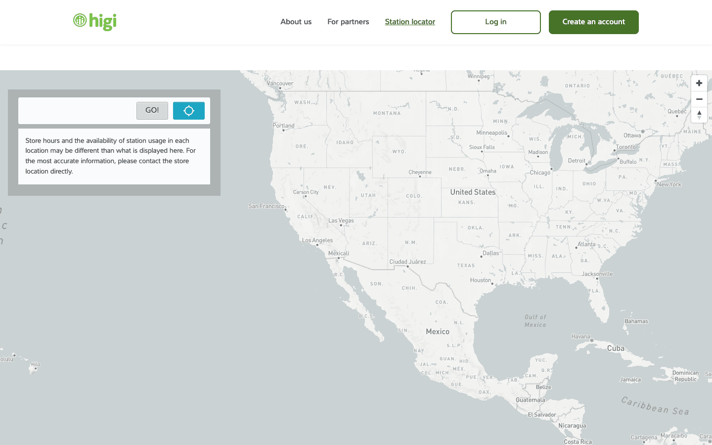Click the Vancouver map label
Screen dimensions: 712x445
tap(280, 84)
